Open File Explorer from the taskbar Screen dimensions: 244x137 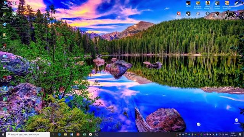66,134
